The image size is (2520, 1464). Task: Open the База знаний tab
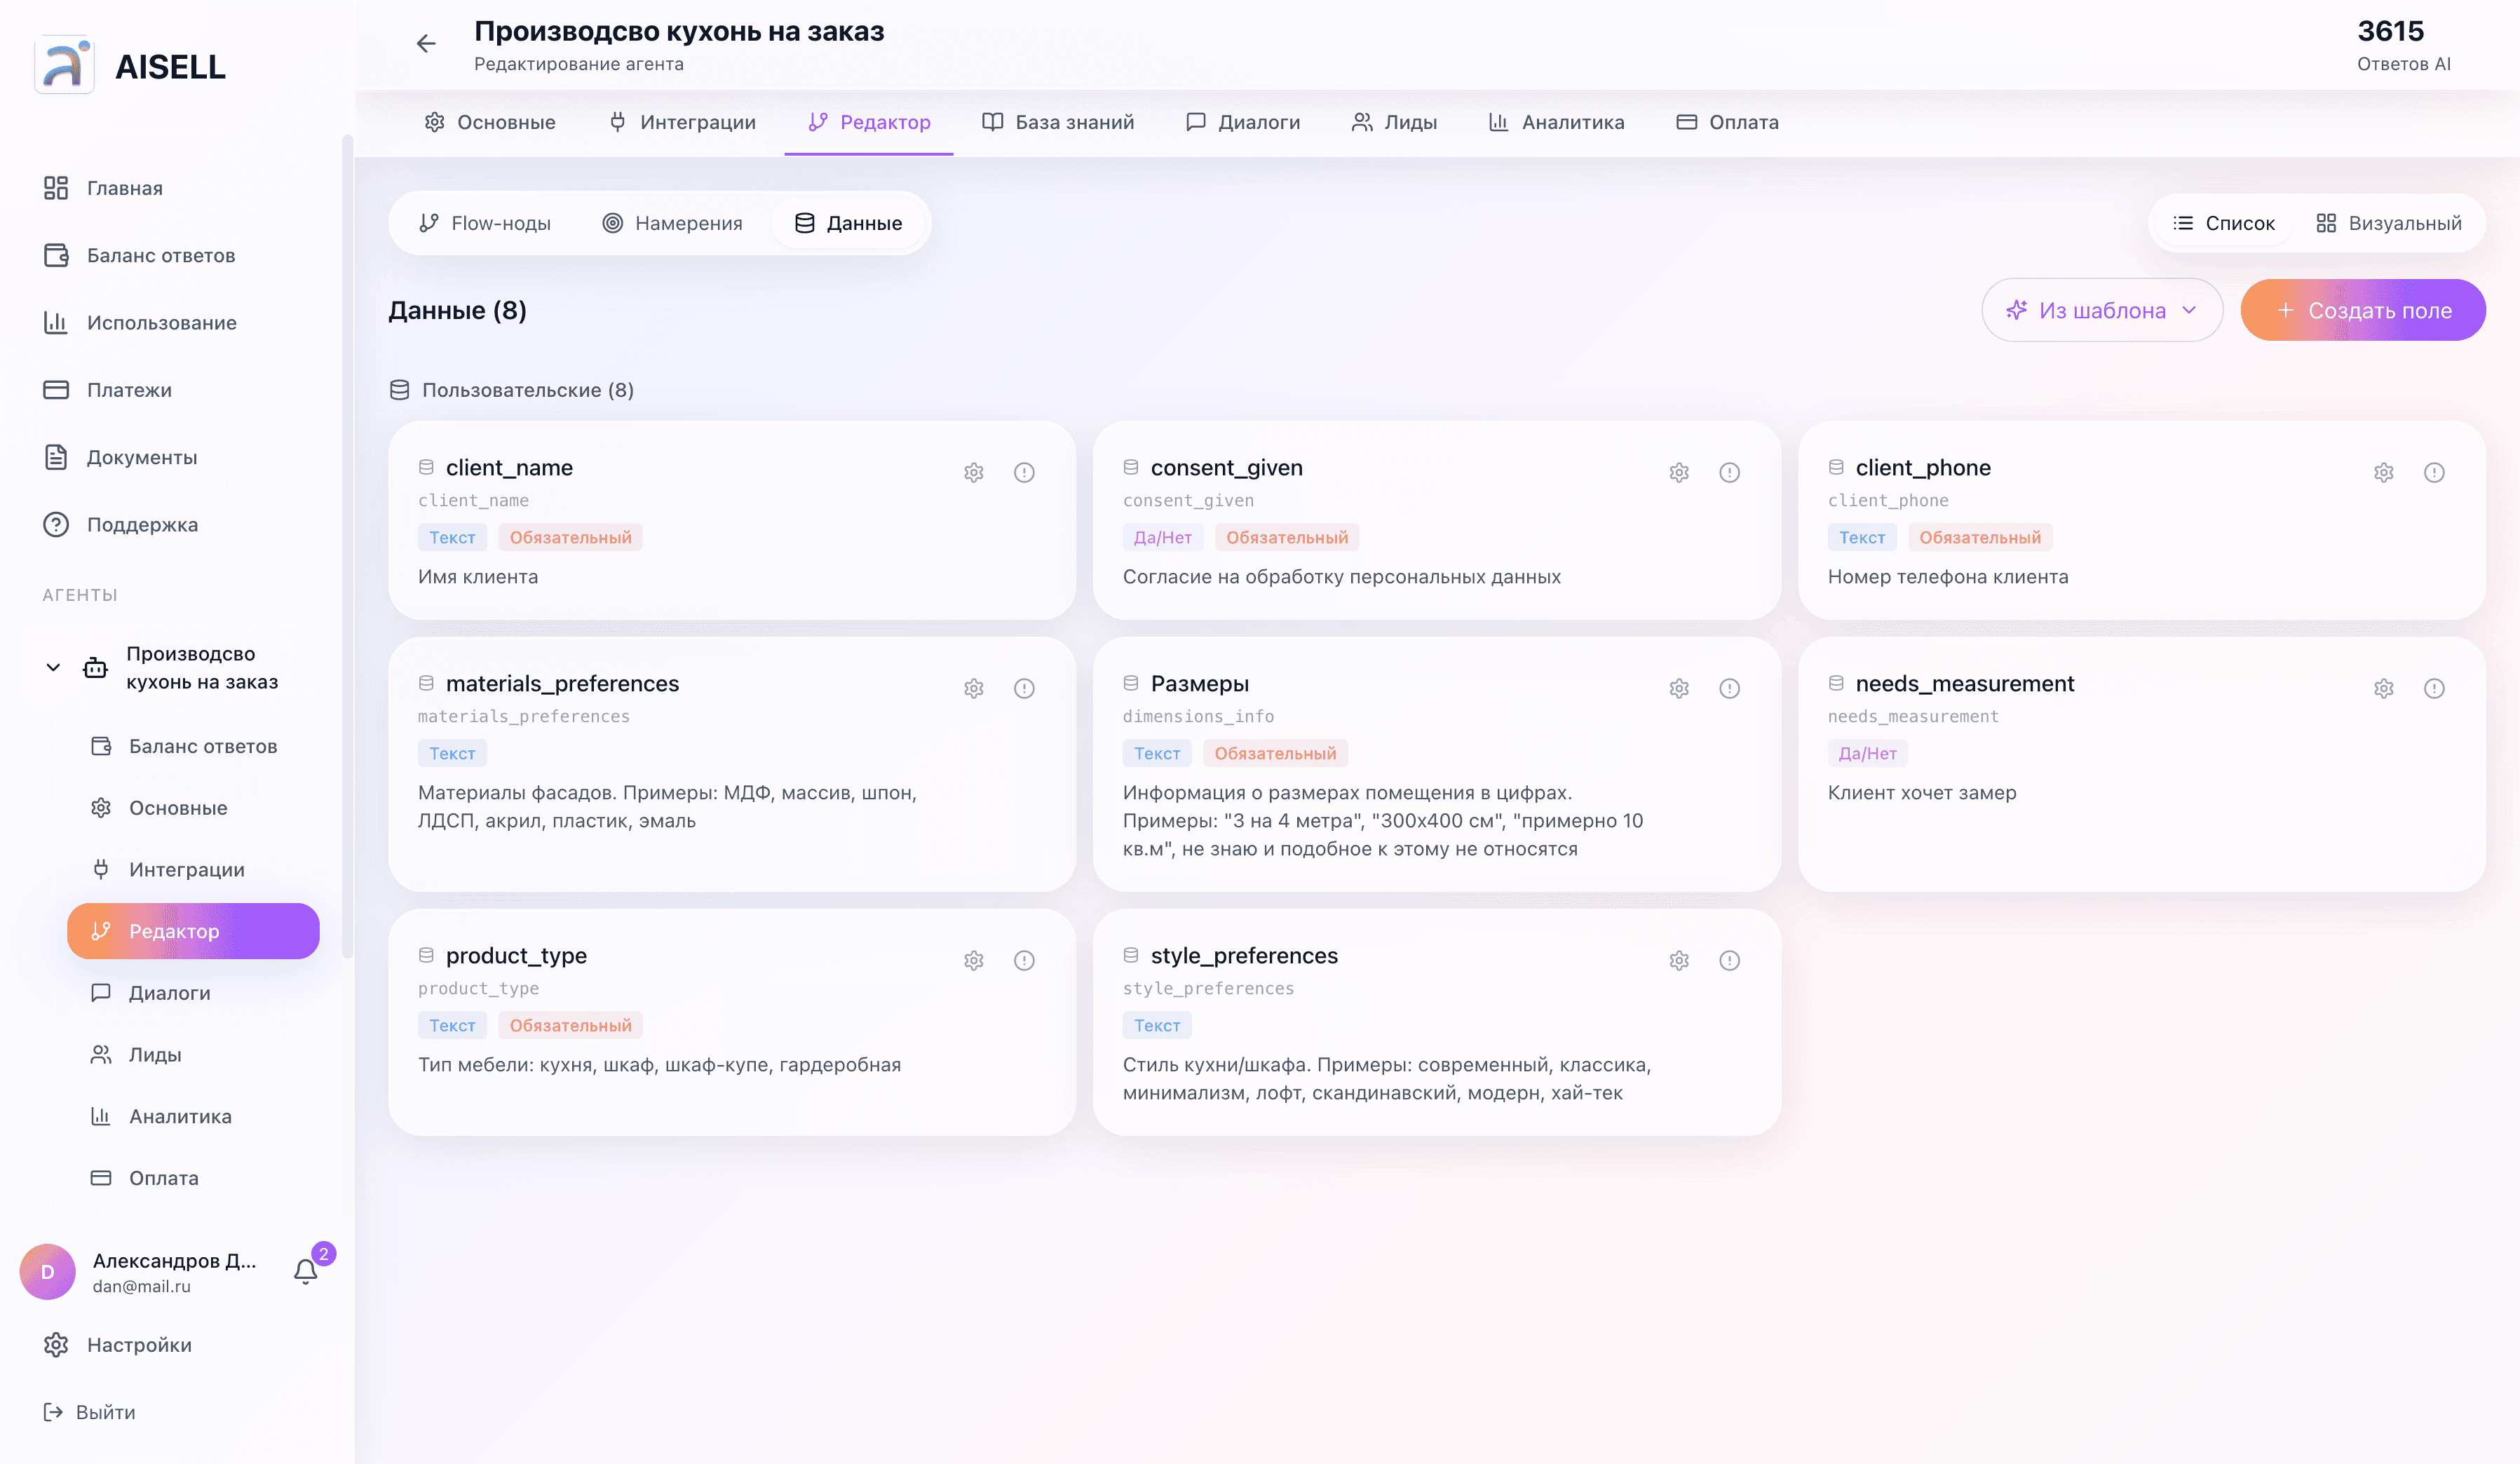point(1058,122)
